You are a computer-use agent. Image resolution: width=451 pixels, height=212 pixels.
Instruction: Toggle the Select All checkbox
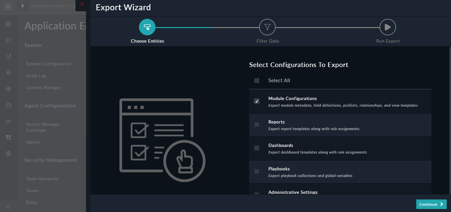(x=256, y=80)
